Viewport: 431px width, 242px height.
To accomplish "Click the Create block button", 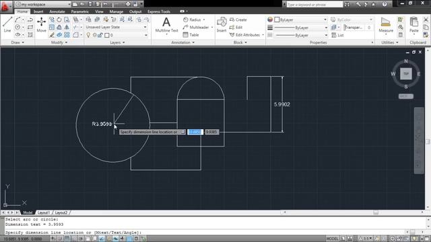I will (238, 19).
